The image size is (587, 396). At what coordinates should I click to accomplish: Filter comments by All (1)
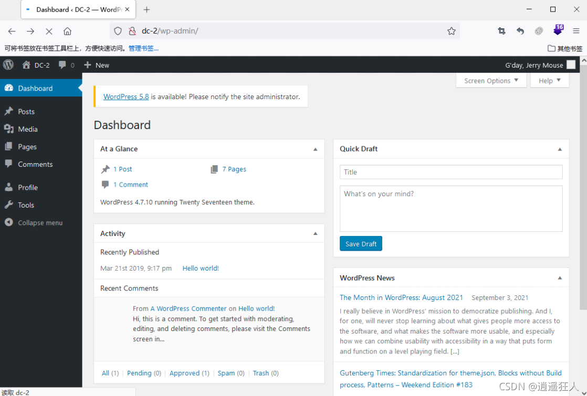tap(110, 373)
